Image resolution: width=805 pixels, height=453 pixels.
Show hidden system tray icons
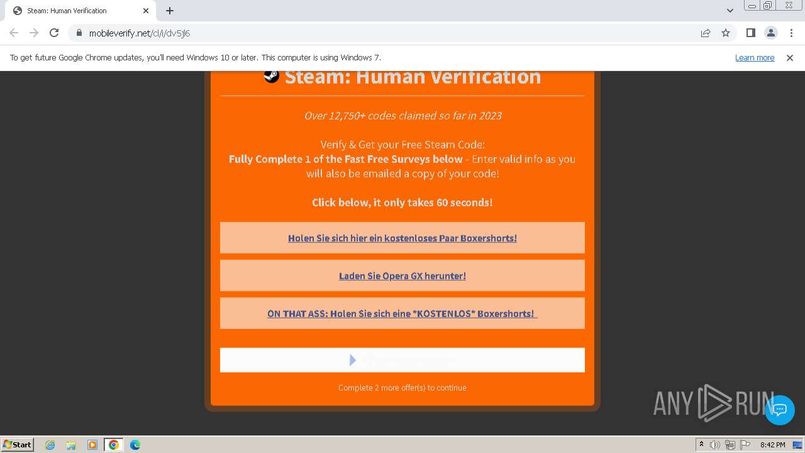click(x=701, y=445)
